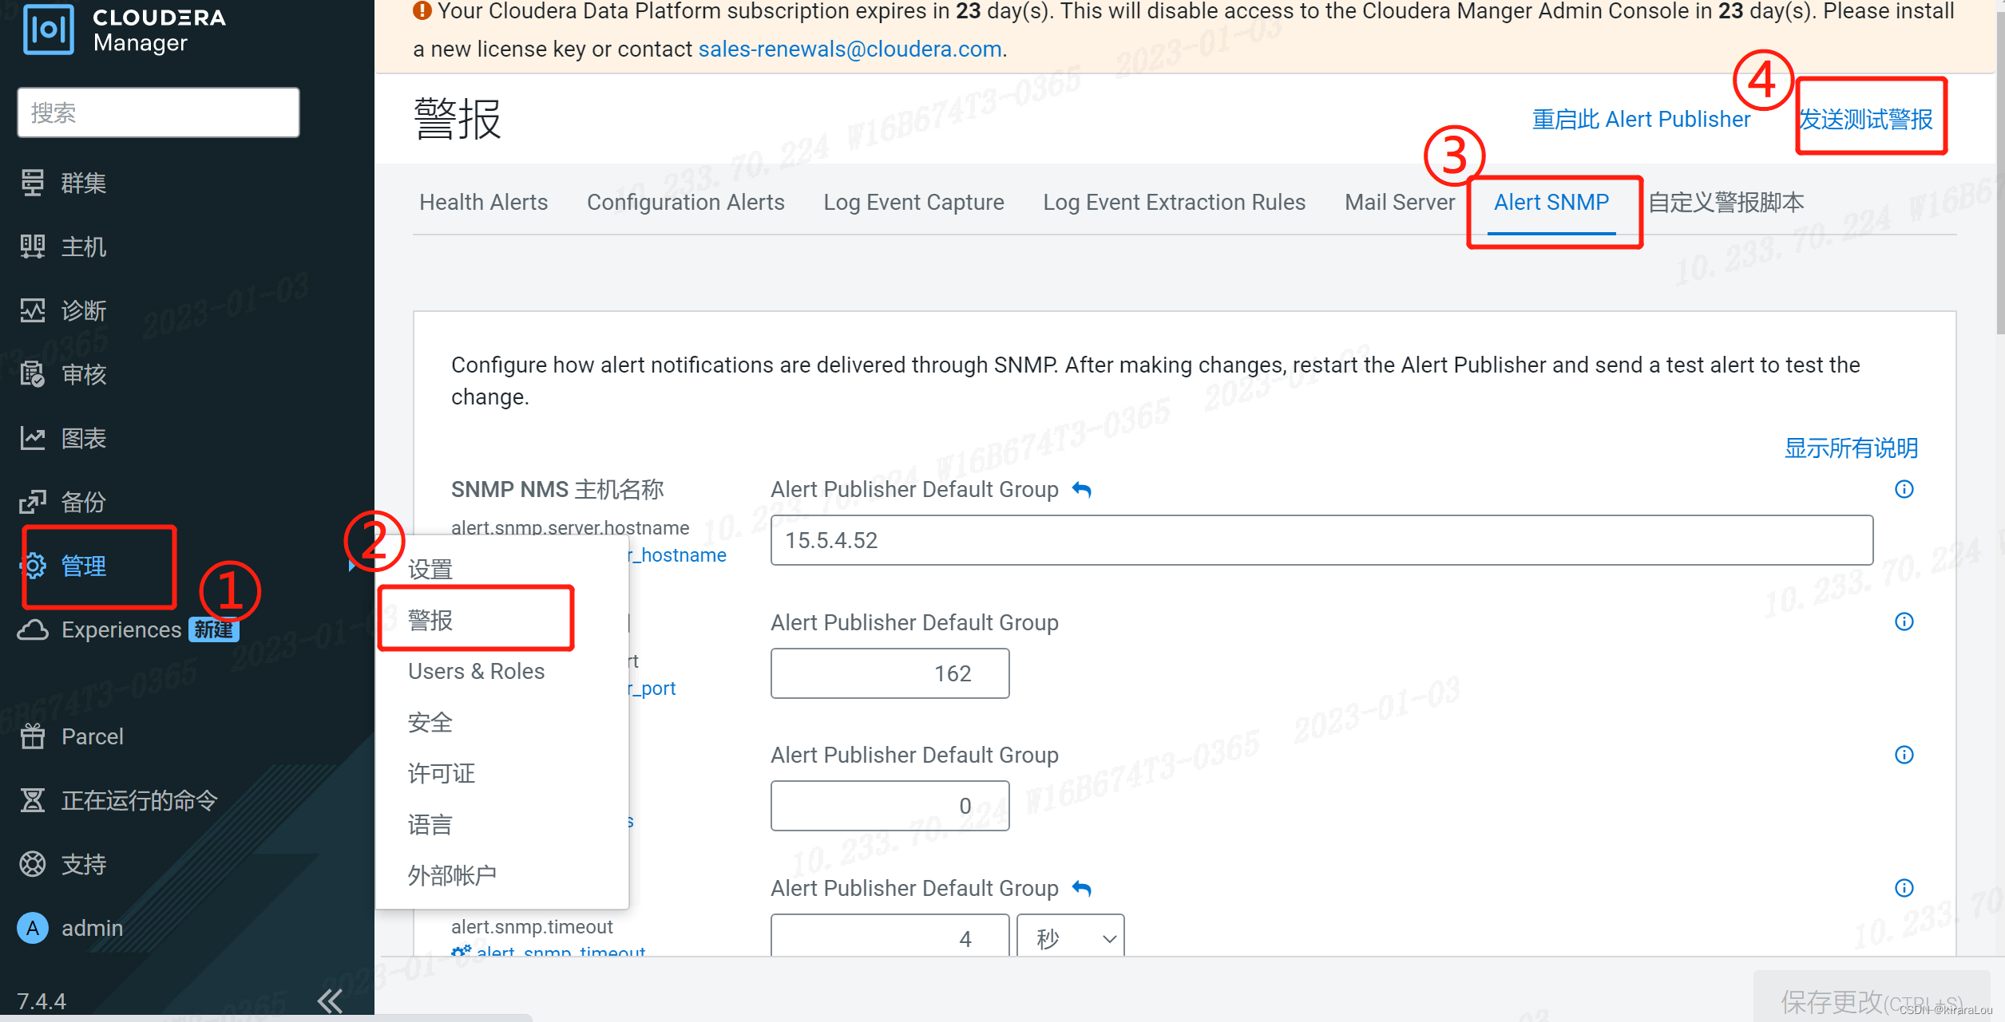Click the Parcel gift box icon
This screenshot has height=1022, width=2005.
coord(33,736)
